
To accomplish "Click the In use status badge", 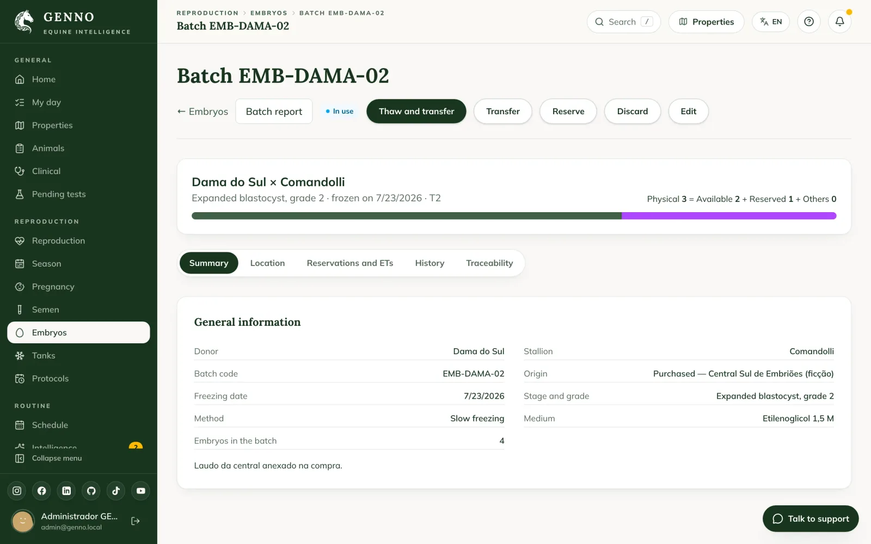I will coord(340,111).
